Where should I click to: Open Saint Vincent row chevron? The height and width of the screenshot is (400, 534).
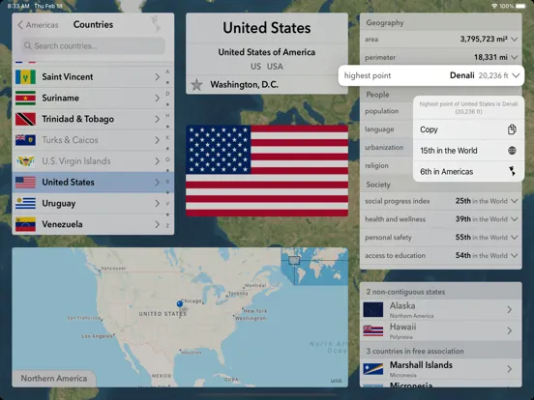(x=157, y=77)
